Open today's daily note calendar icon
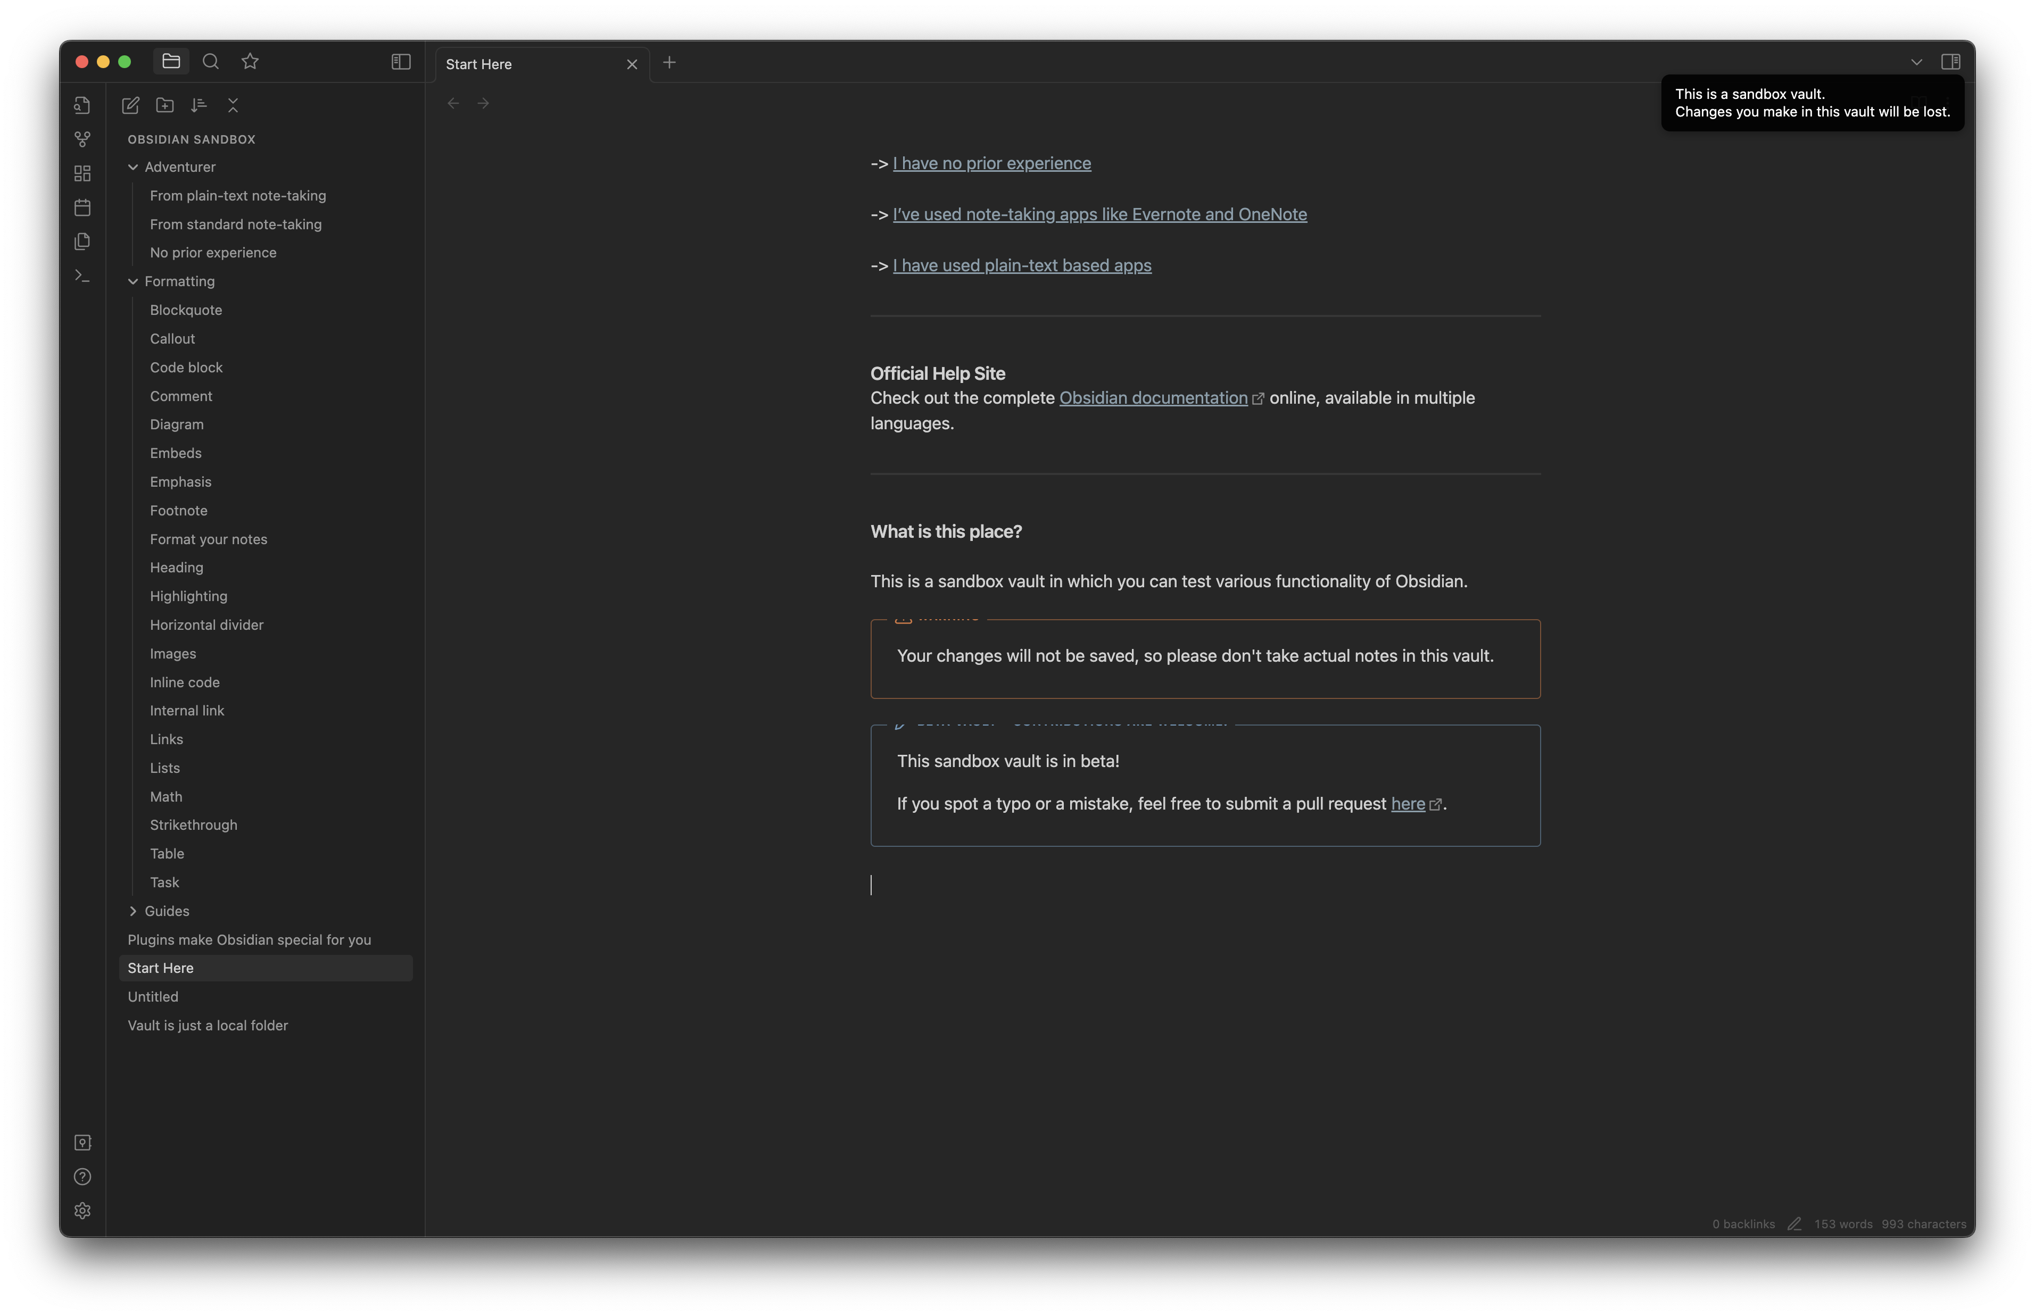The height and width of the screenshot is (1316, 2035). coord(82,207)
